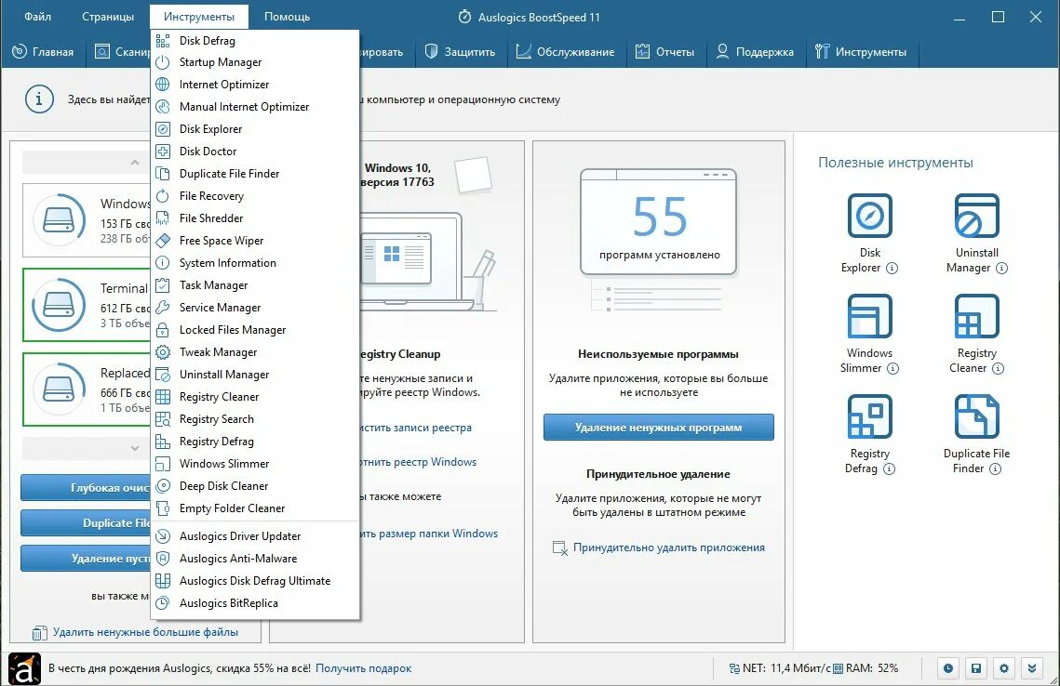
Task: Choose Task Manager menu entry
Action: tap(254, 285)
